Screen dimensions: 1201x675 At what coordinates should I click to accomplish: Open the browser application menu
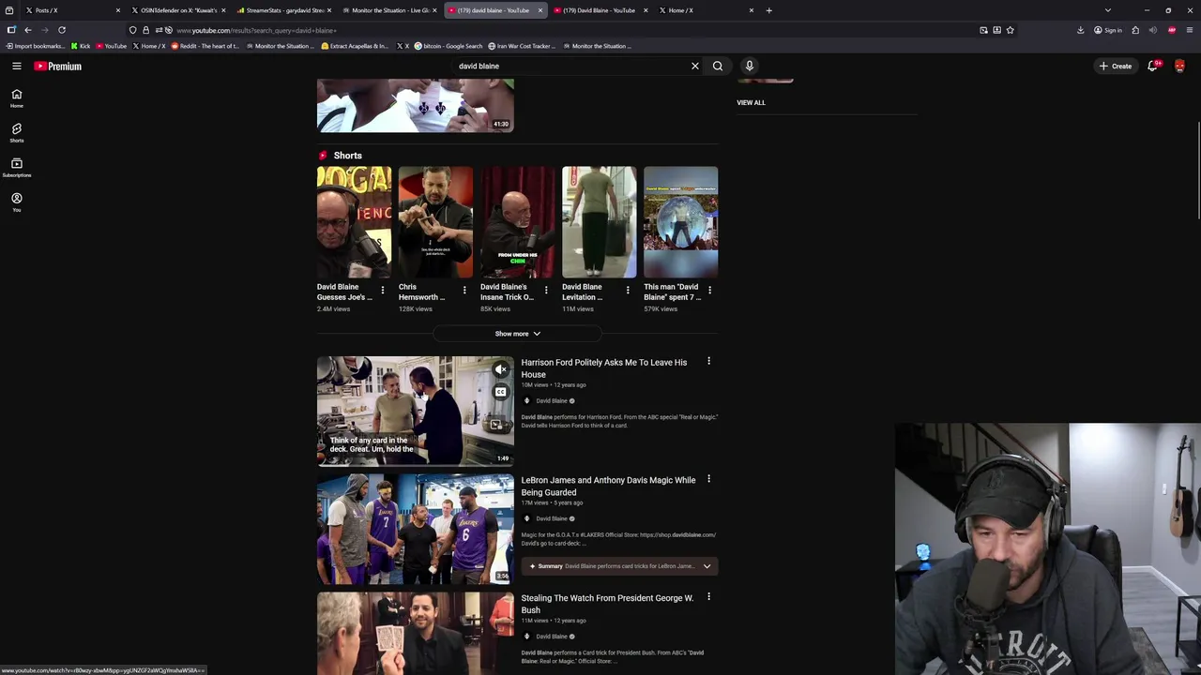click(x=1190, y=30)
